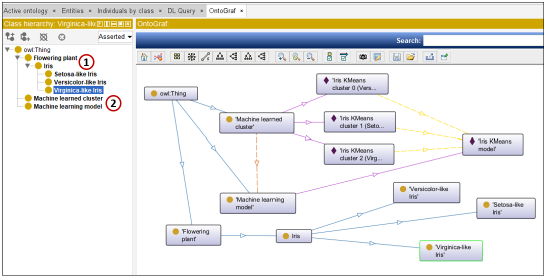The height and width of the screenshot is (276, 545).
Task: Select Virginica-like Iris in the class tree
Action: click(x=78, y=90)
